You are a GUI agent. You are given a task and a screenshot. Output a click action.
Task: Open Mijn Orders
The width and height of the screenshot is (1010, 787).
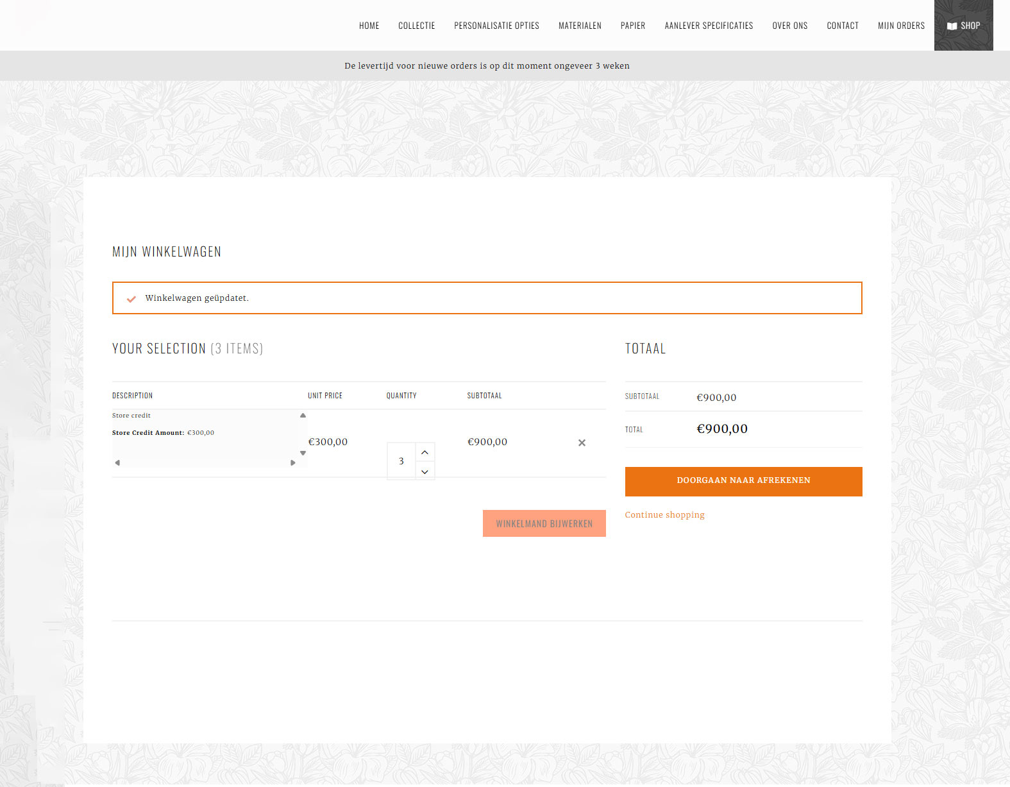coord(901,26)
